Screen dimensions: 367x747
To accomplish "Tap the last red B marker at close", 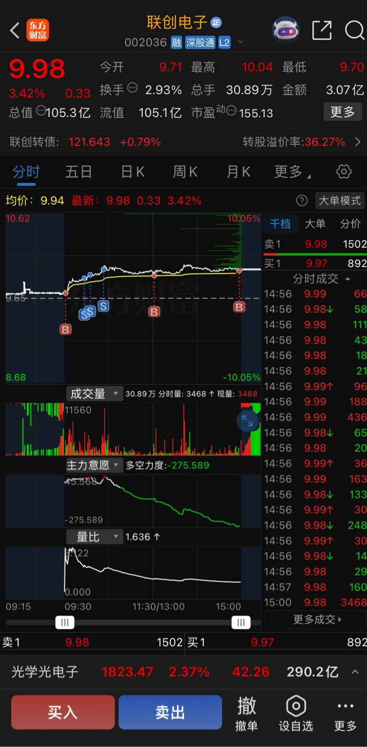I will coord(239,307).
